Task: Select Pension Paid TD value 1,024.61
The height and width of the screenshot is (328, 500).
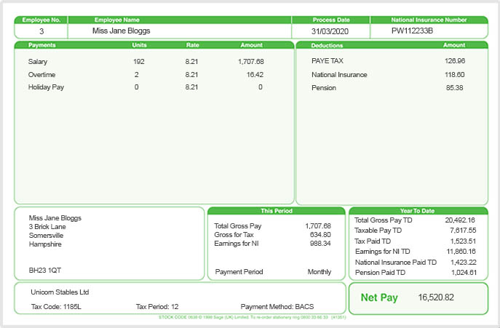Action: (x=464, y=273)
